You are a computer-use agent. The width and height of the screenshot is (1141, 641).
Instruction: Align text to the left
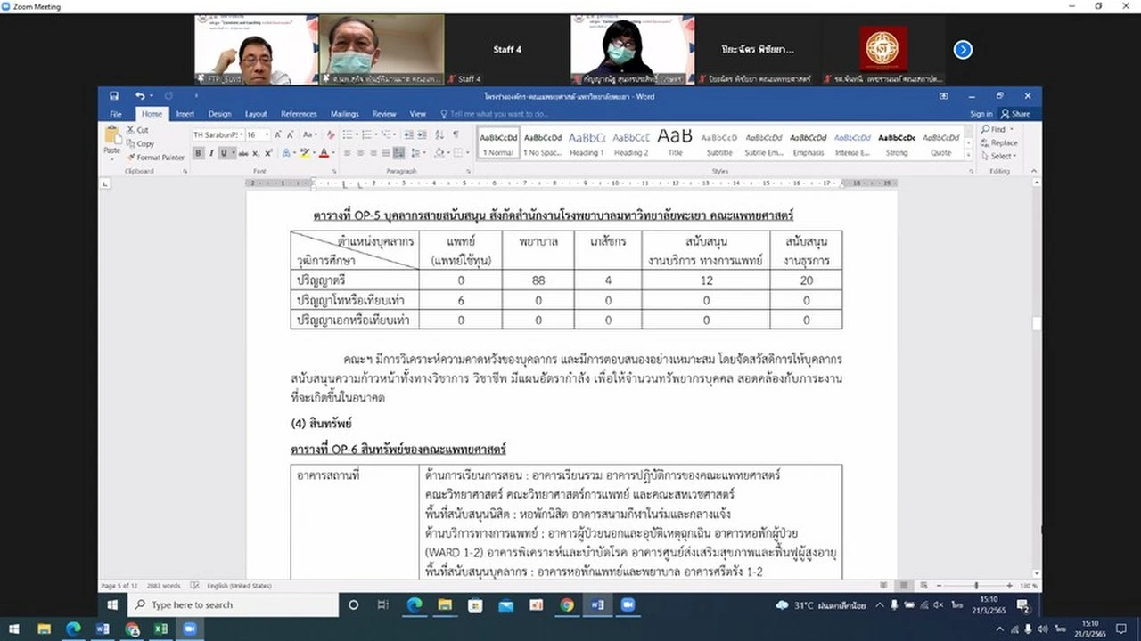tap(349, 153)
